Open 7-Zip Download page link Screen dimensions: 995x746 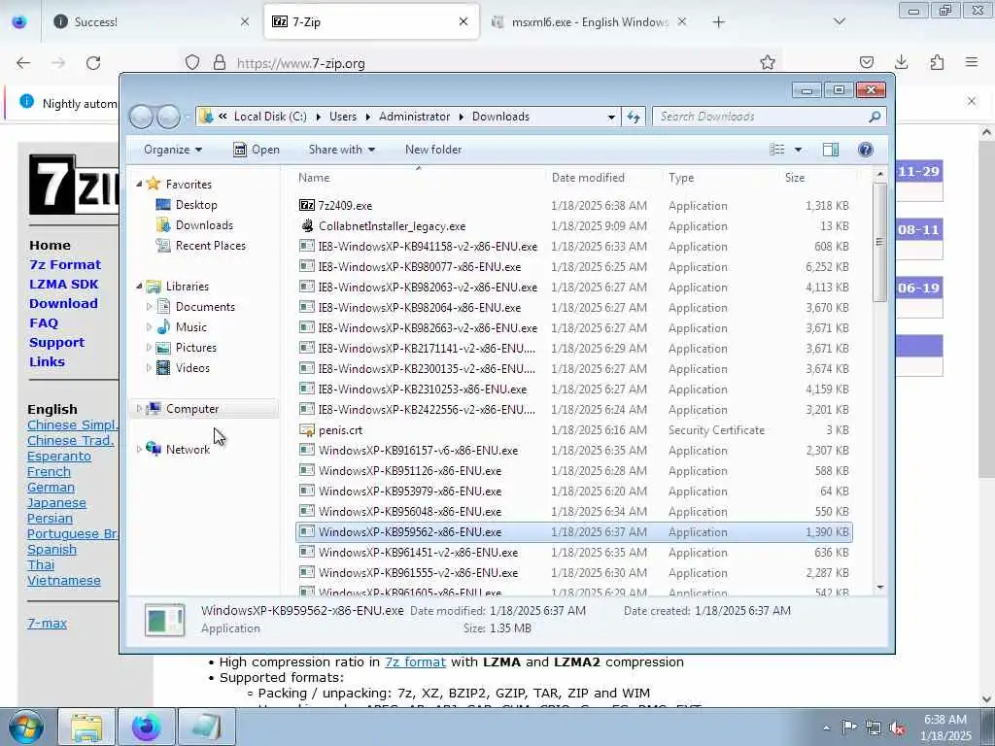coord(63,304)
